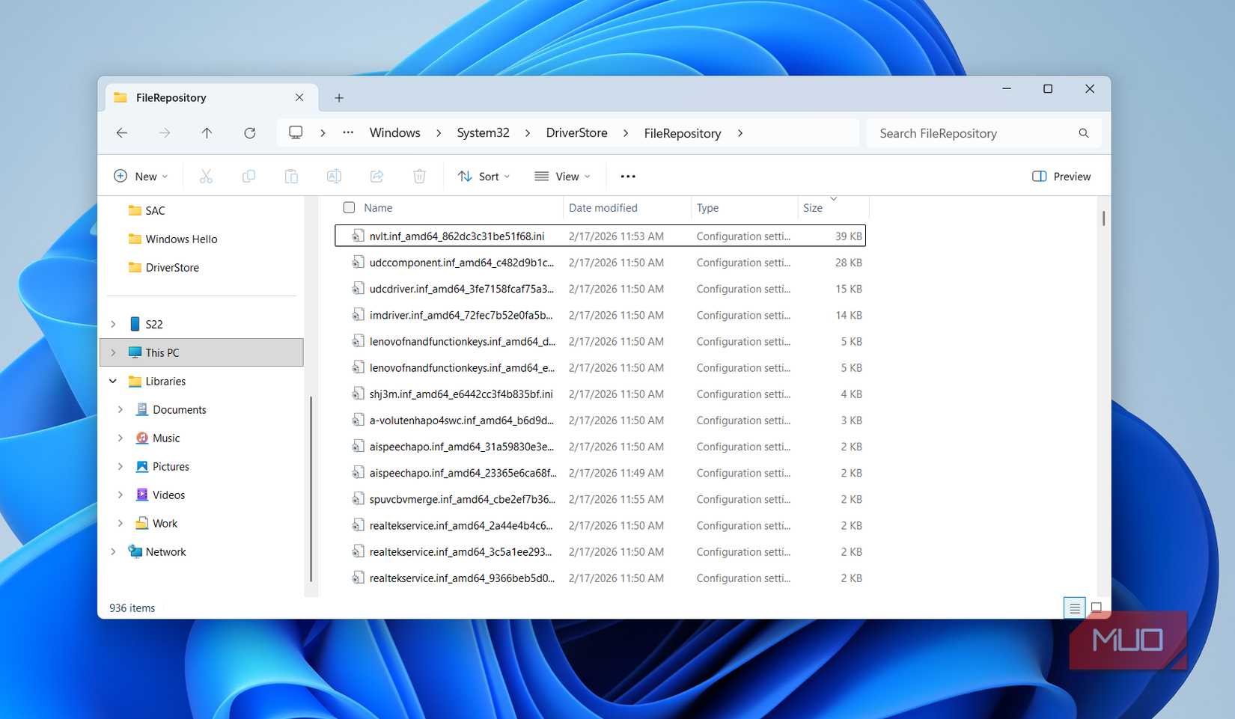Click the New button
The height and width of the screenshot is (719, 1235).
[141, 176]
